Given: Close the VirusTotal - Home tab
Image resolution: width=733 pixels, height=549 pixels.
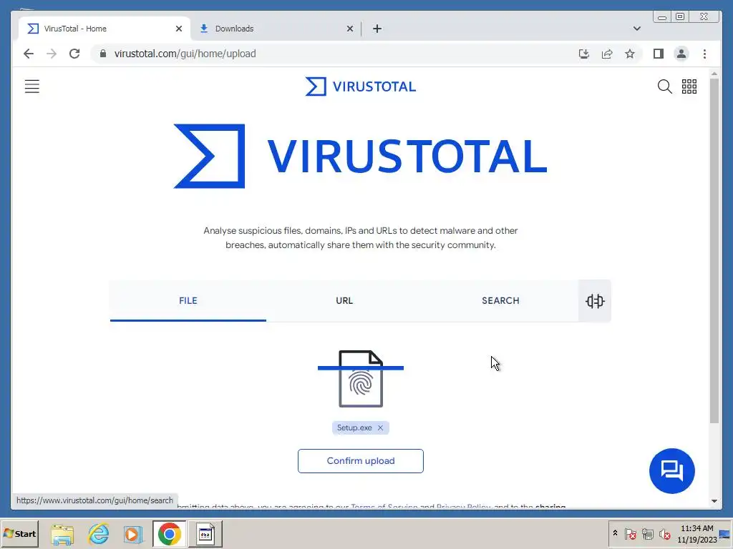Looking at the screenshot, I should [178, 29].
